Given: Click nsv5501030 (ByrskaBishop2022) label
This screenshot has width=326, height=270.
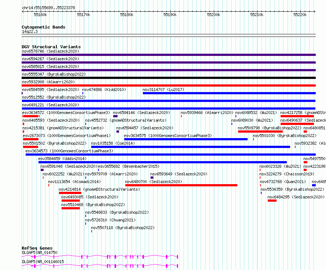Looking at the screenshot, I should pos(285,136).
